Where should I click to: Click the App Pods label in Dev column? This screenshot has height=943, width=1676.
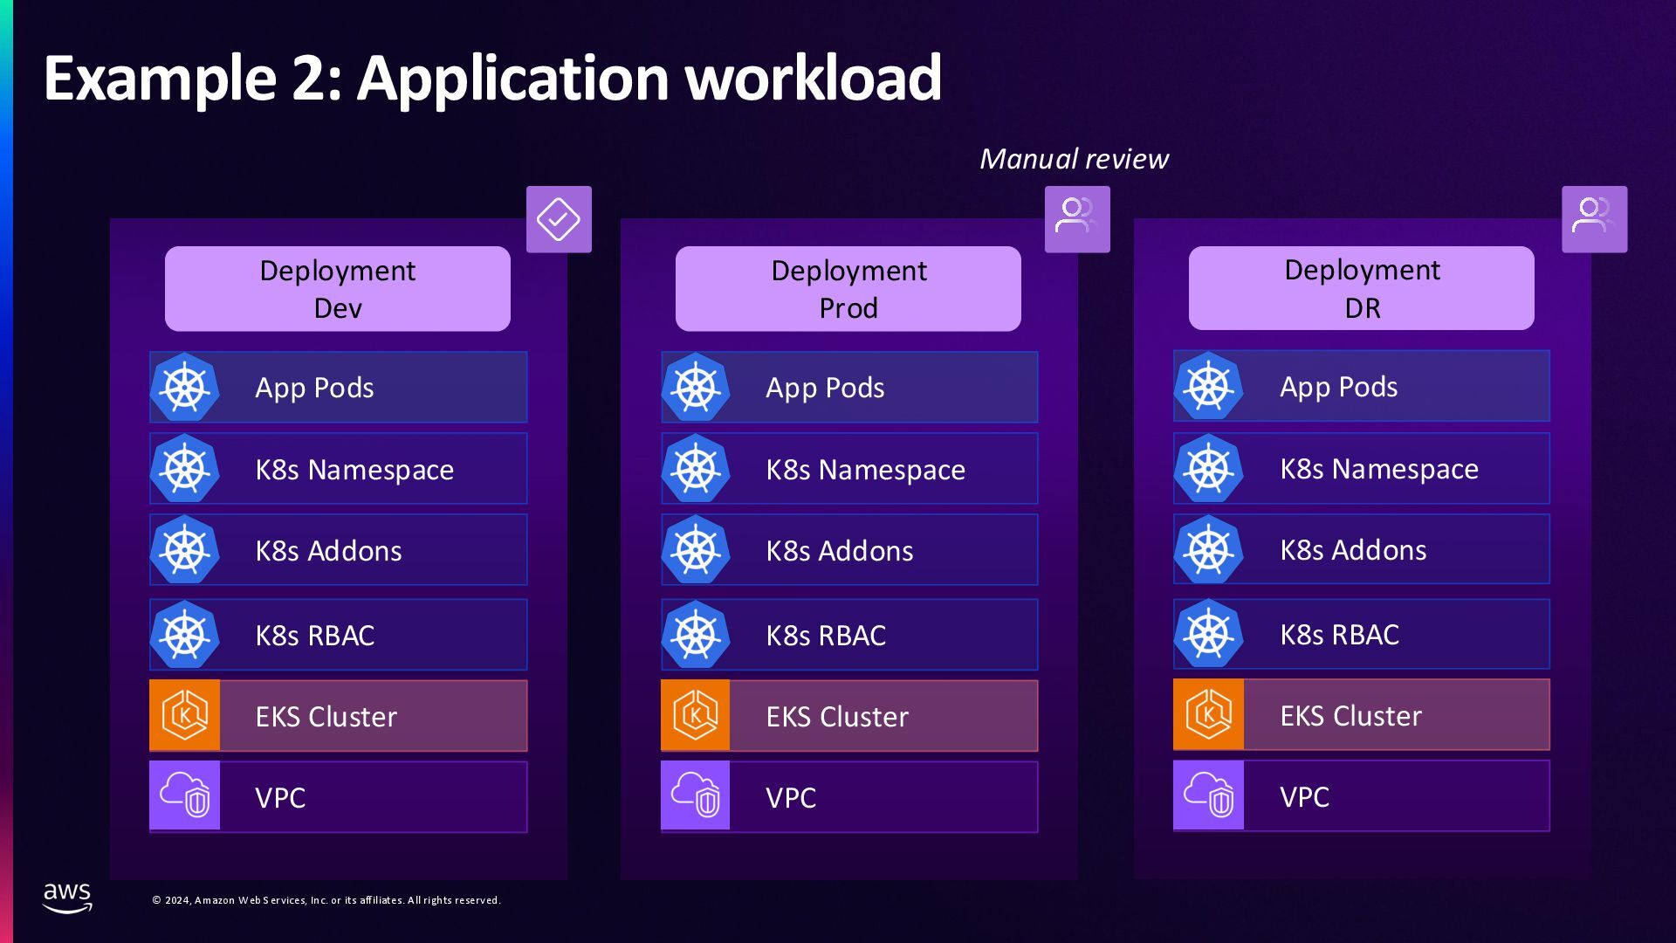[314, 388]
